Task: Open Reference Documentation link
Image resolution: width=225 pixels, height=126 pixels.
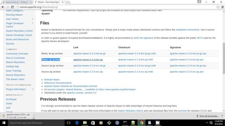Action: [x=58, y=83]
